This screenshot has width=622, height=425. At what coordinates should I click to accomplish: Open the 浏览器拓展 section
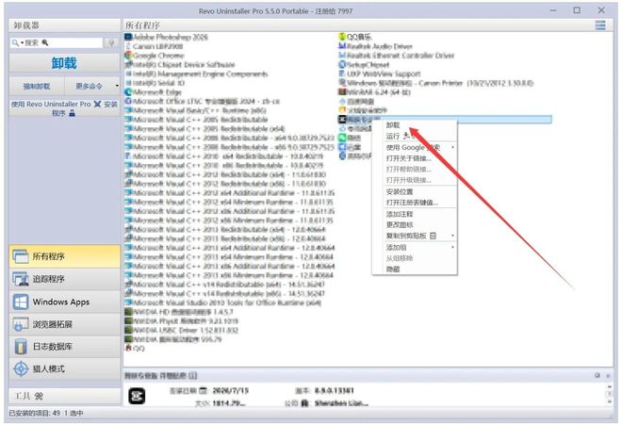pyautogui.click(x=64, y=324)
